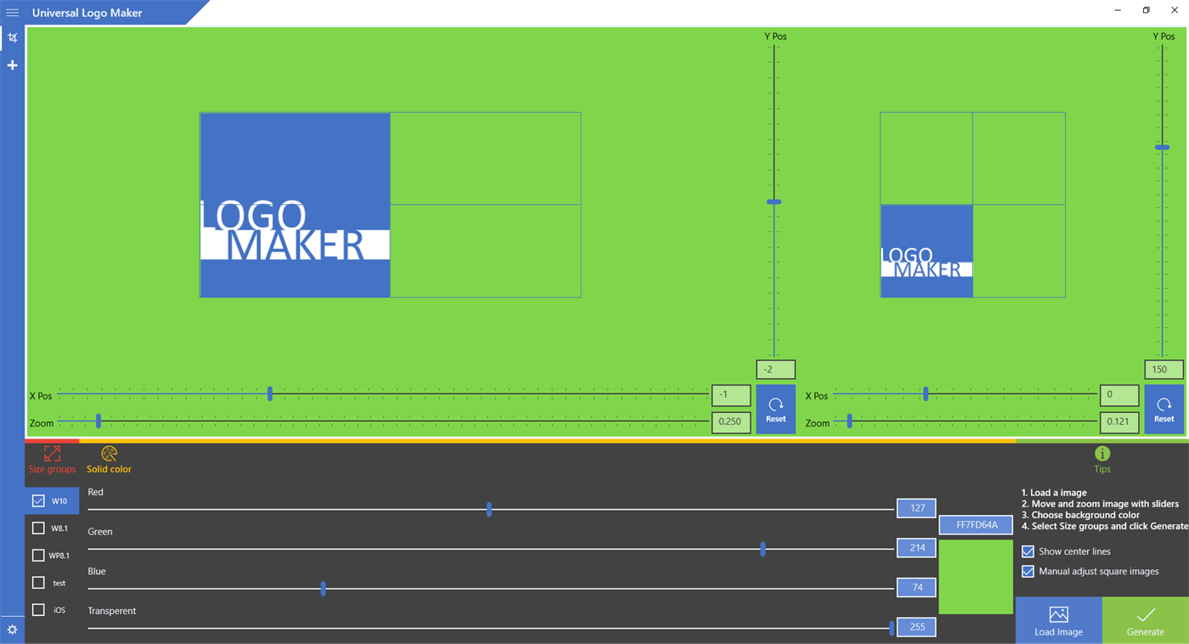Viewport: 1189px width, 644px height.
Task: Check the test size group
Action: tap(38, 583)
